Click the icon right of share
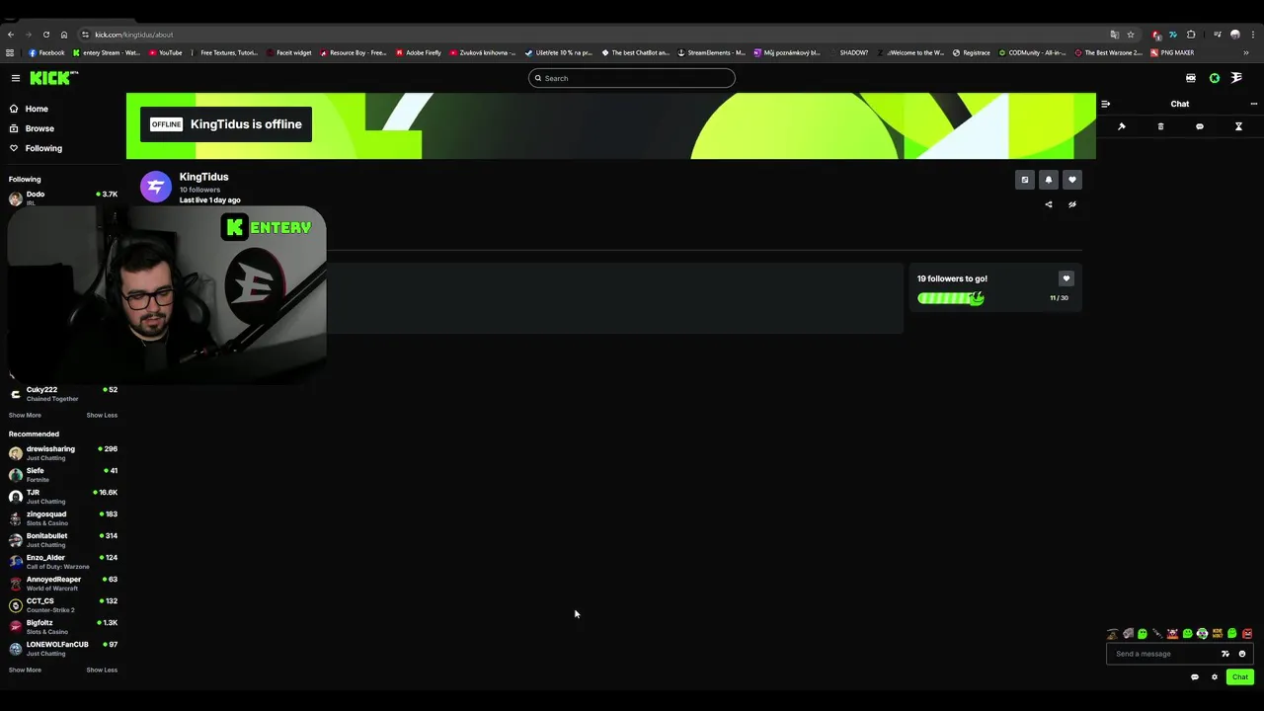 click(1072, 204)
